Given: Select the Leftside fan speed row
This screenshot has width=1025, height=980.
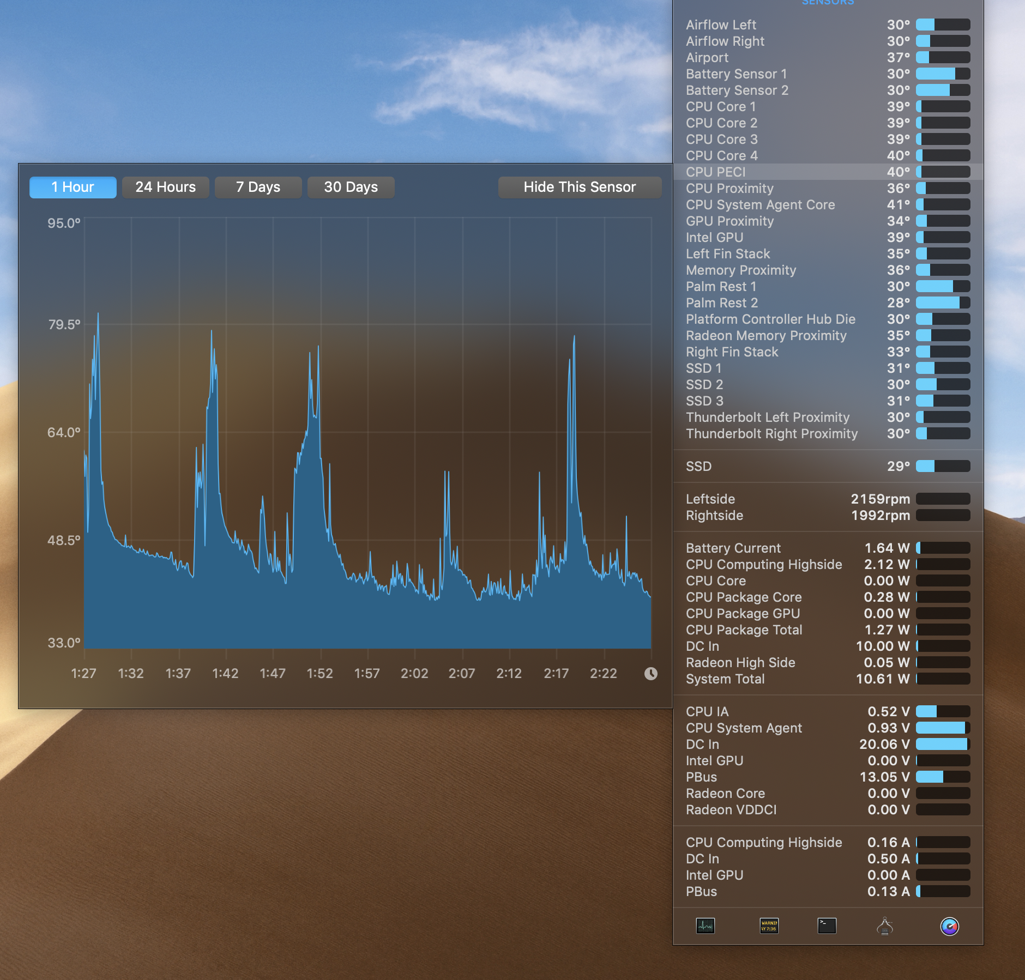Looking at the screenshot, I should click(x=828, y=499).
